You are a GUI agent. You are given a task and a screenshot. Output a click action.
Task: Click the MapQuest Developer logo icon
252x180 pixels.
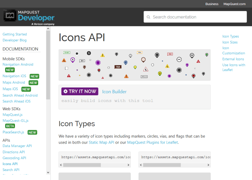click(x=10, y=15)
